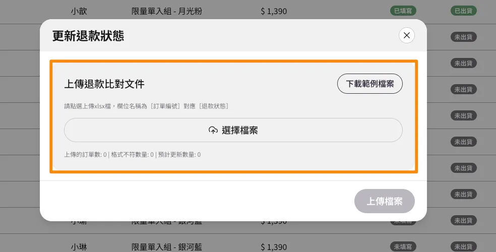The width and height of the screenshot is (496, 252).
Task: Click the xlsx upload instruction text
Action: 146,106
